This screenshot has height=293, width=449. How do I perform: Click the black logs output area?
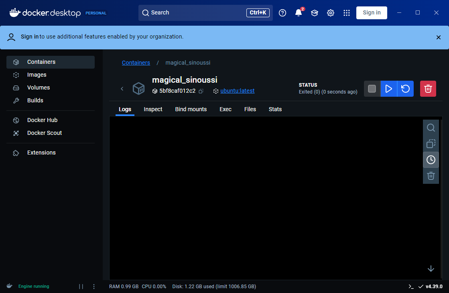[266, 198]
